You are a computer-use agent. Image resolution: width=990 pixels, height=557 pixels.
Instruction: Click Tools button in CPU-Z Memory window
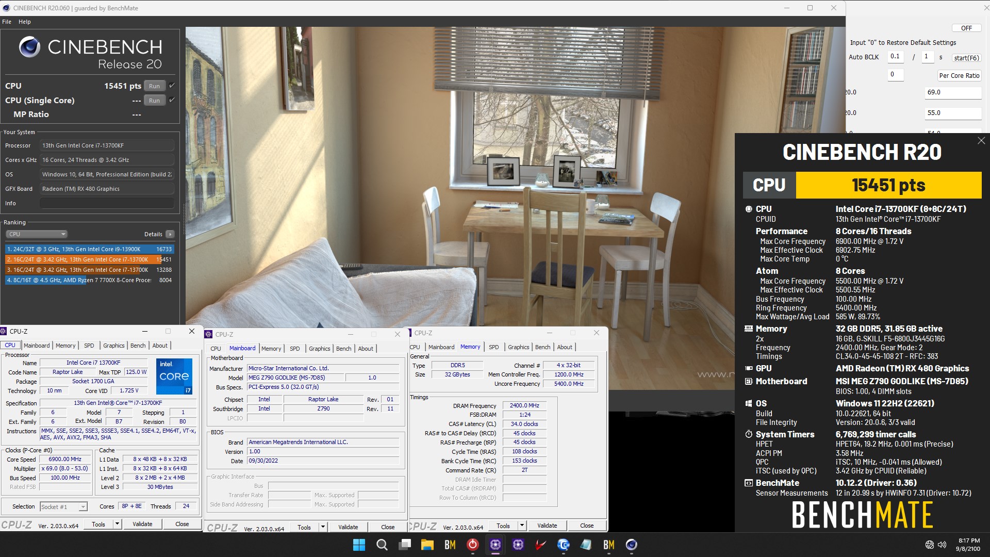coord(503,526)
